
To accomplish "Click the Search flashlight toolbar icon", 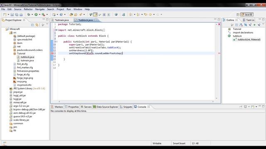I will [x=81, y=15].
